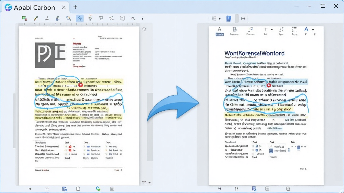The image size is (344, 193).
Task: Expand the left toolbar overflow arrow
Action: [x=142, y=19]
